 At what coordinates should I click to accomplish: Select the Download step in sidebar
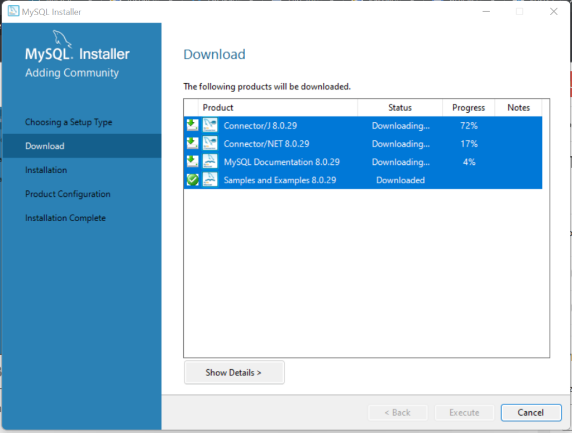tap(82, 146)
